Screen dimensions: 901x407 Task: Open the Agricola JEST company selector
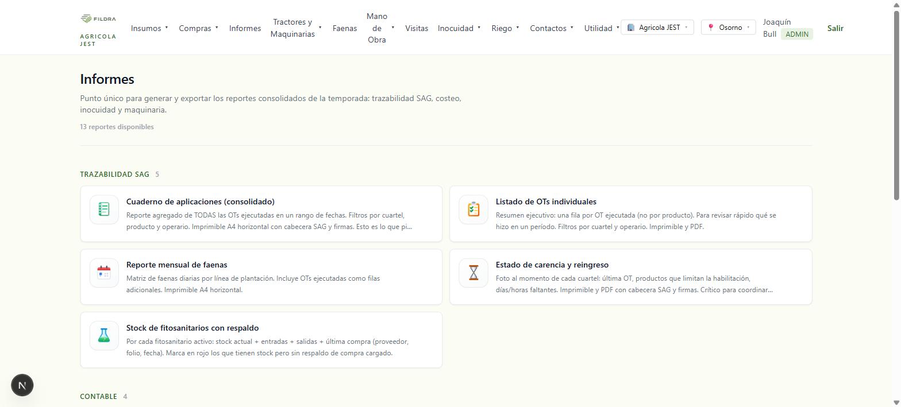[657, 28]
